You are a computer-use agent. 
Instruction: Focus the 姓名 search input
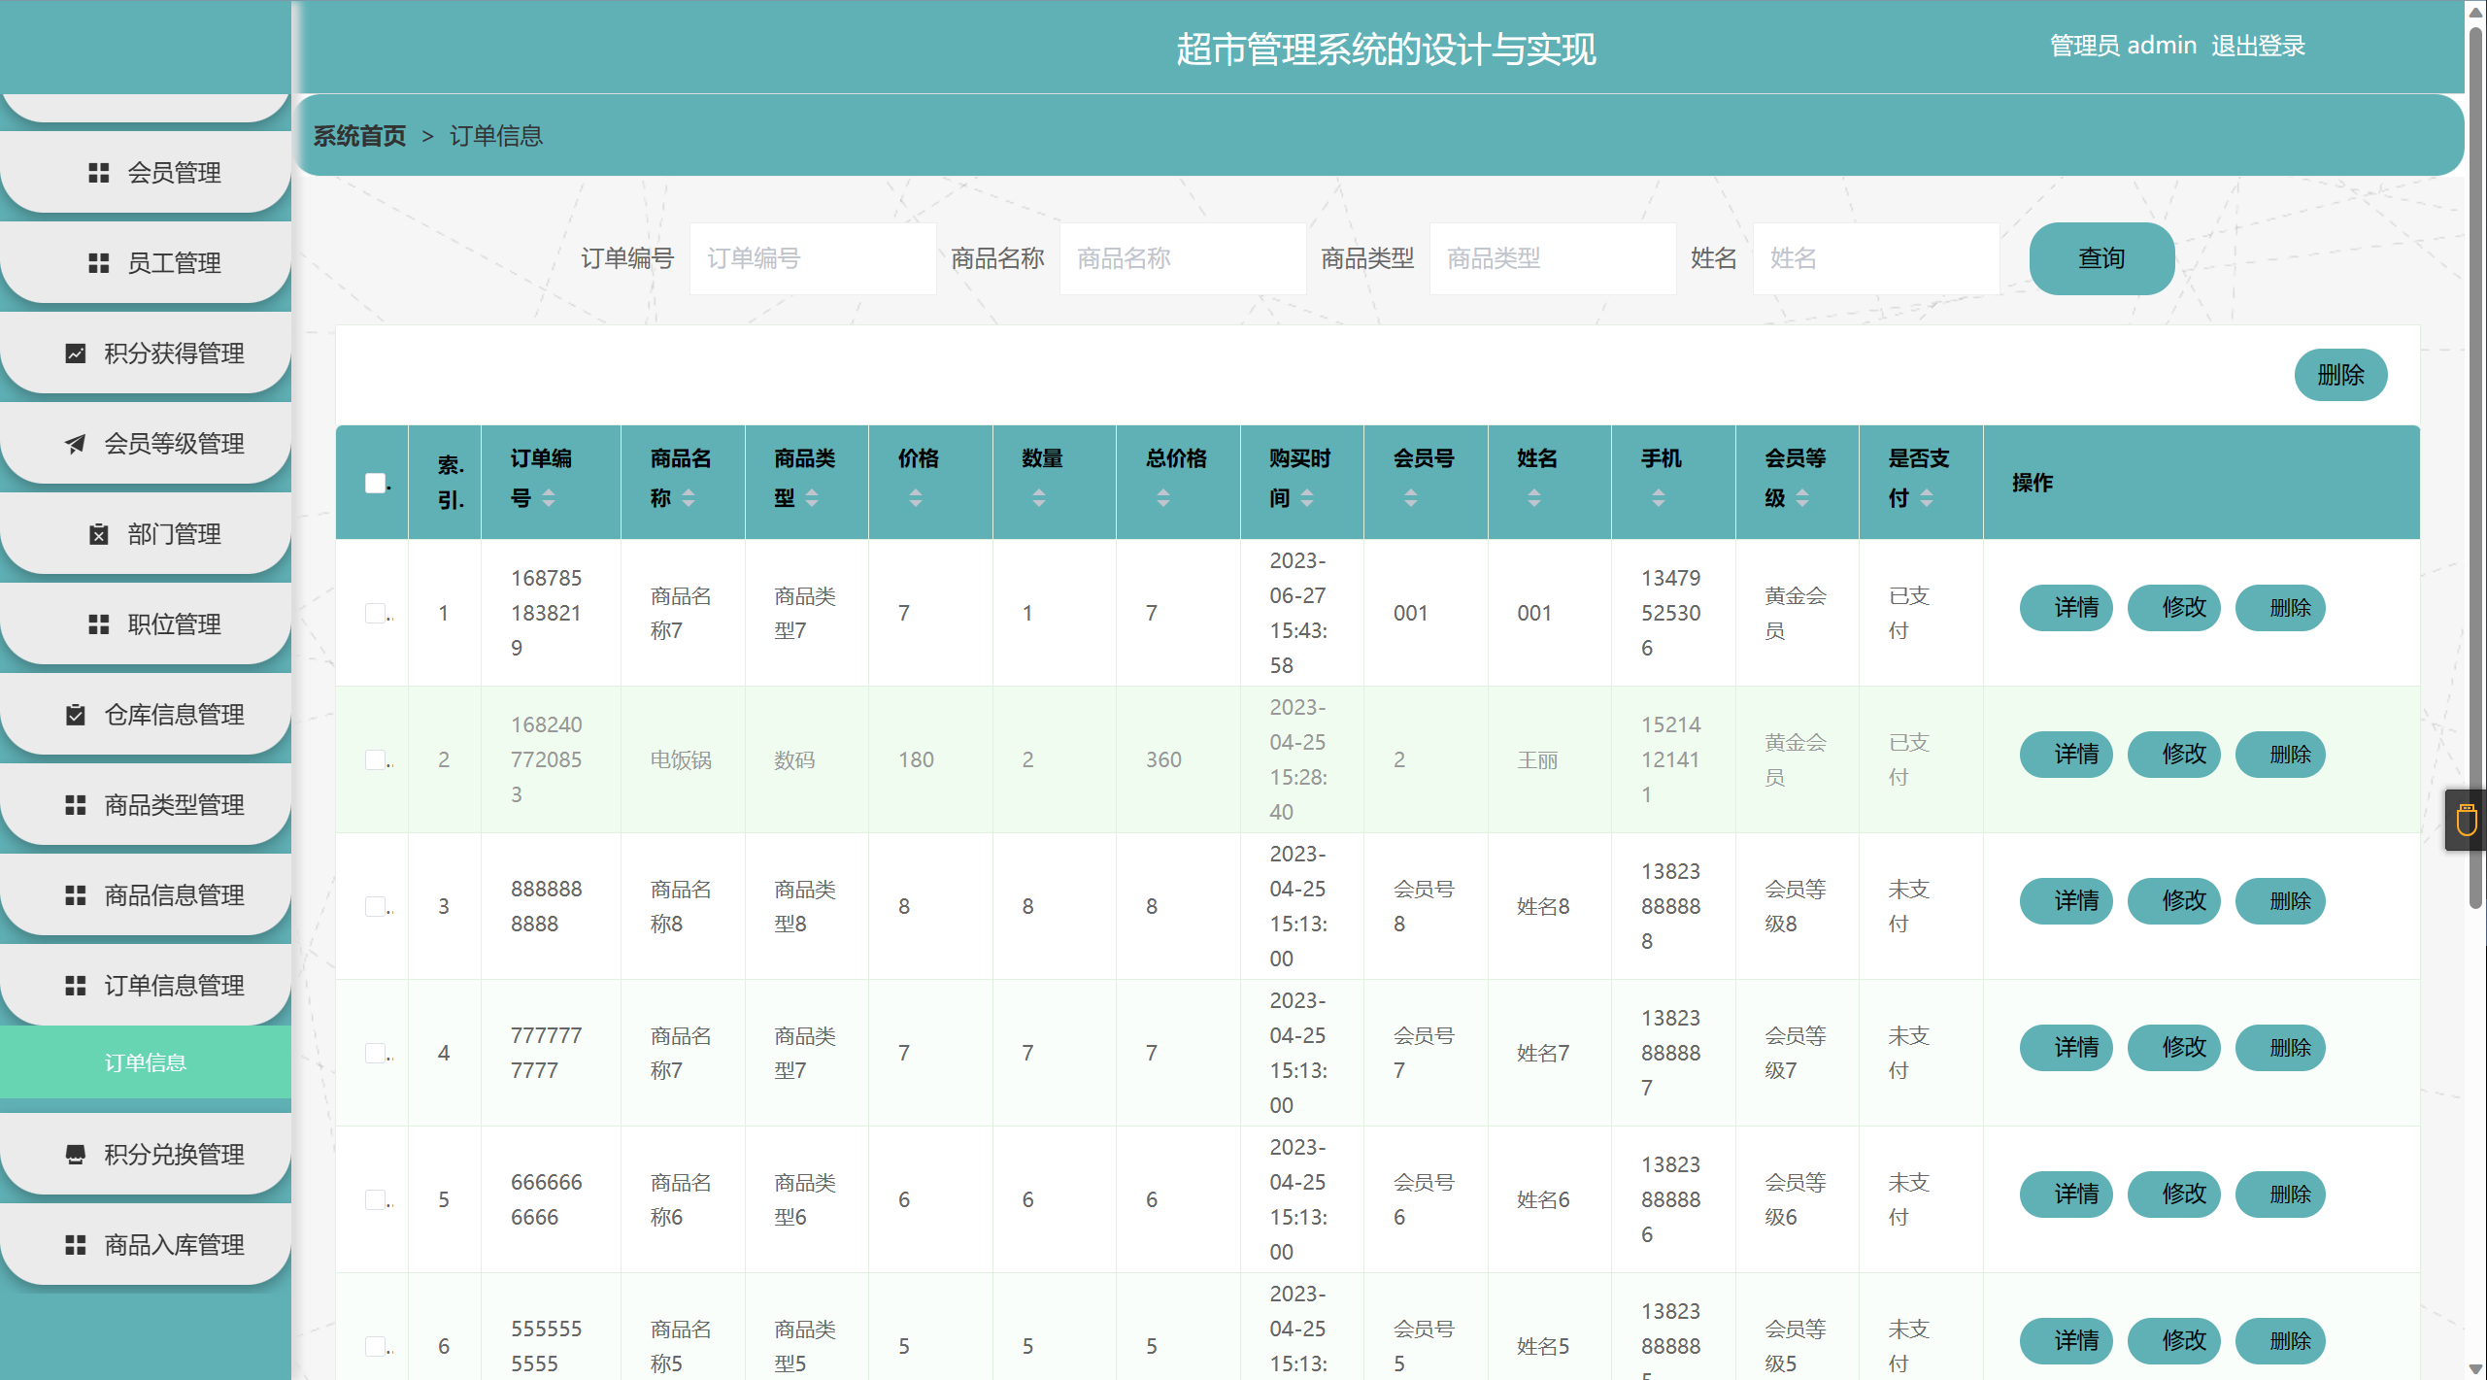[x=1876, y=258]
